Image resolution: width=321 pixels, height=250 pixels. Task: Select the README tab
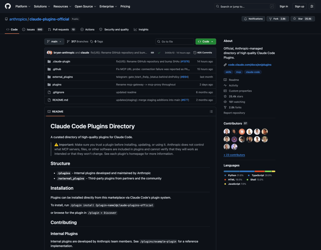coord(55,112)
